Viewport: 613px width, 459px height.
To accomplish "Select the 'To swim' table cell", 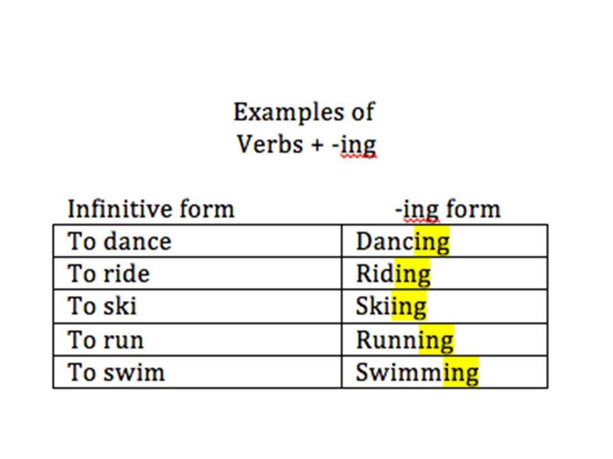I will click(197, 372).
